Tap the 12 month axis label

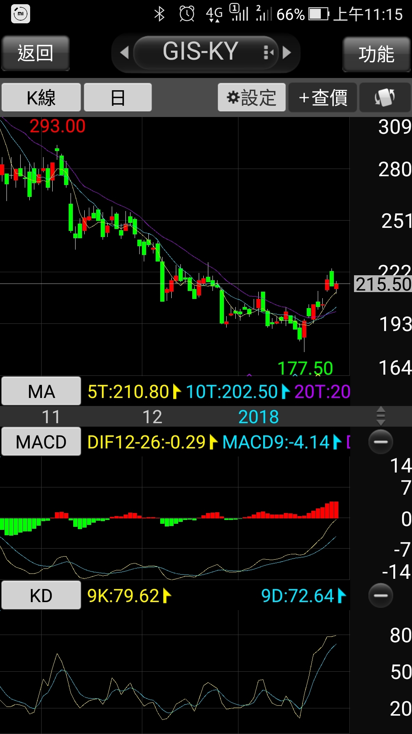152,417
